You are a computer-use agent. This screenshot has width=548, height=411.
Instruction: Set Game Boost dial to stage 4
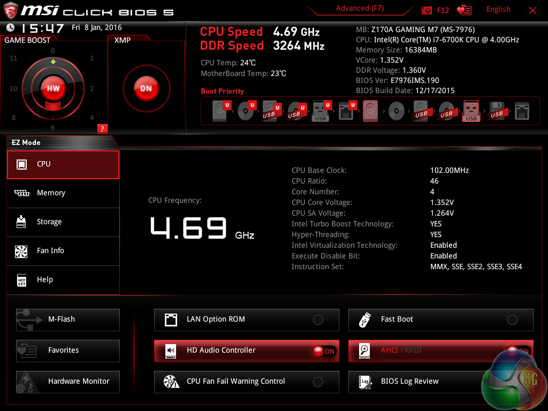click(x=92, y=117)
